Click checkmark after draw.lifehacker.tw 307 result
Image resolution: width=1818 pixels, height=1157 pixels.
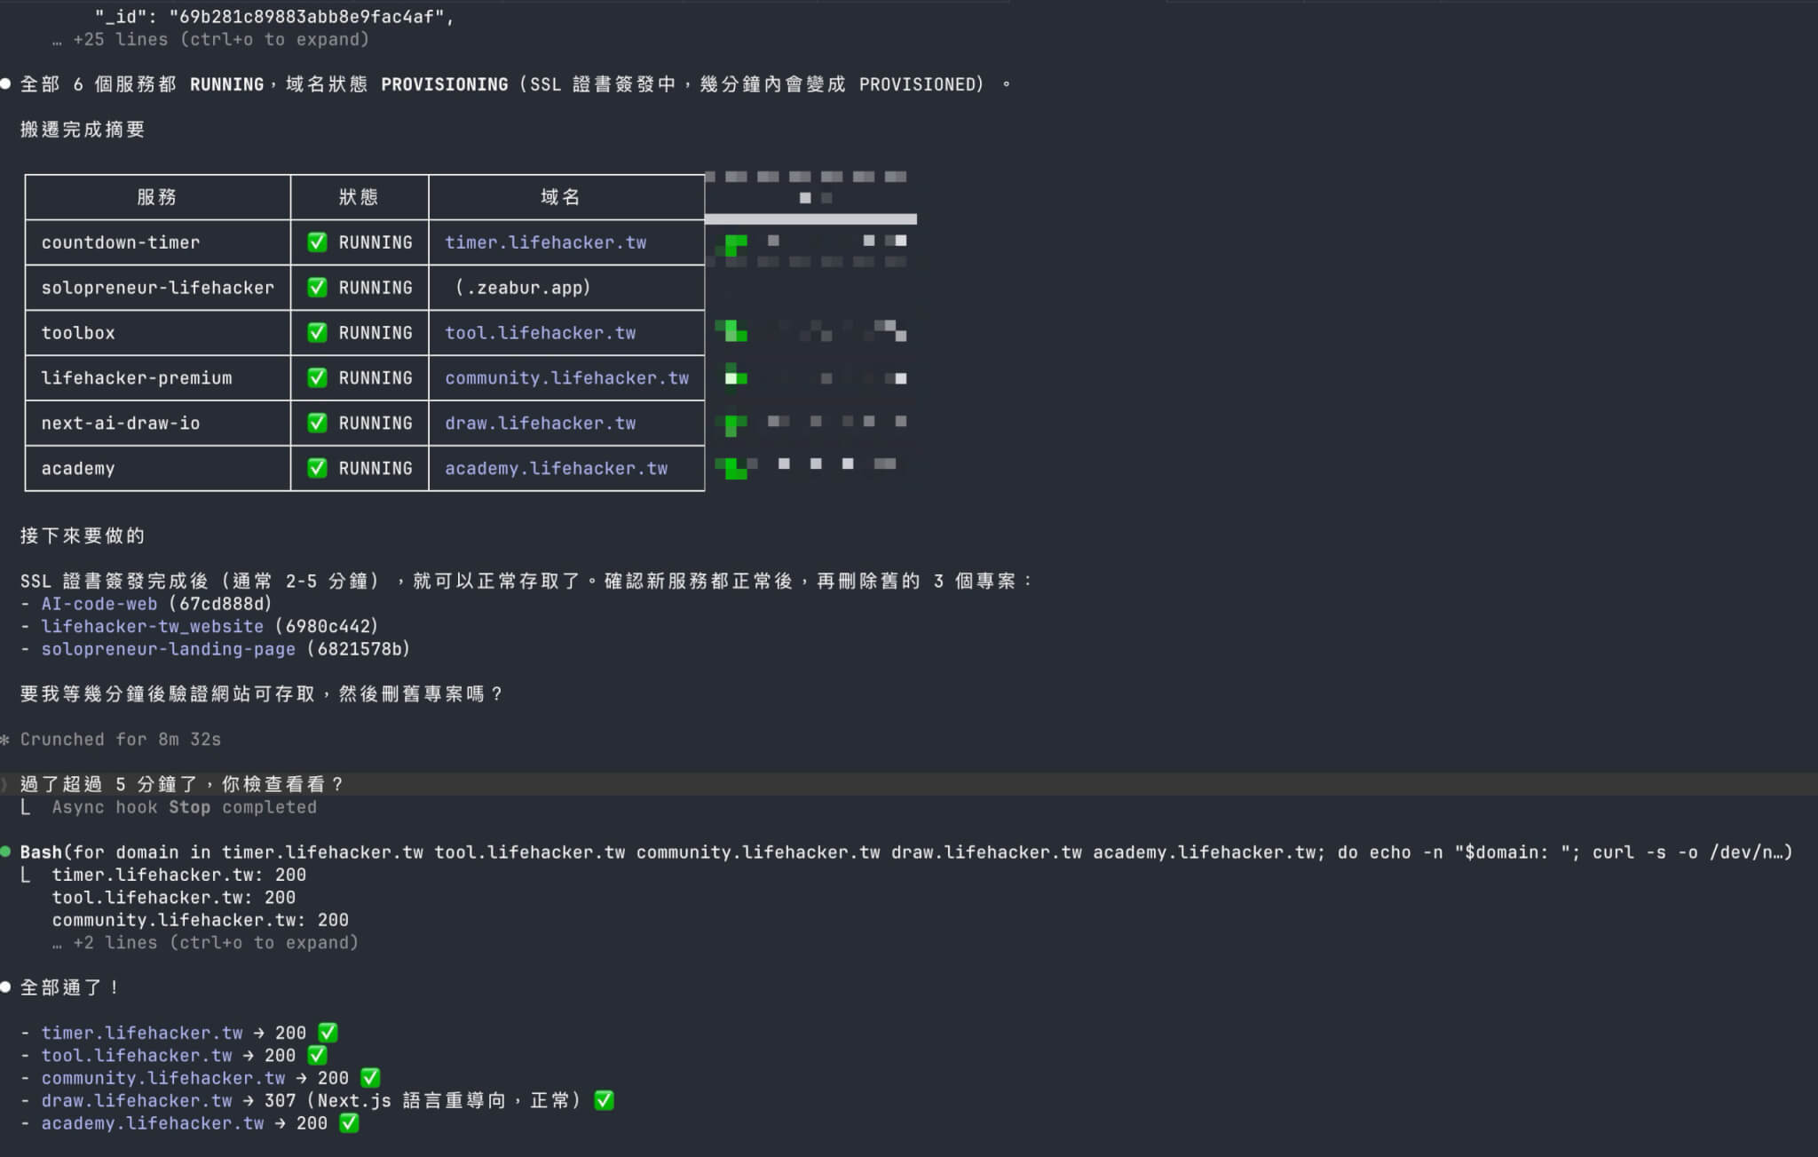[604, 1100]
